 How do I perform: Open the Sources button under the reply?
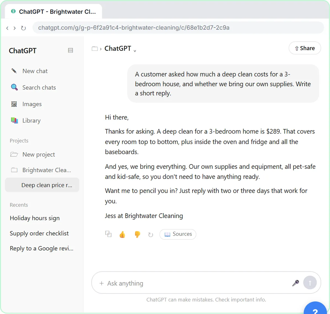(178, 234)
